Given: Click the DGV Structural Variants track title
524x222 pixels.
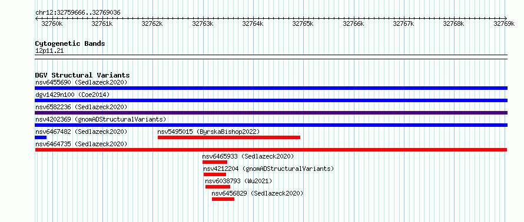Looking at the screenshot, I should point(82,75).
